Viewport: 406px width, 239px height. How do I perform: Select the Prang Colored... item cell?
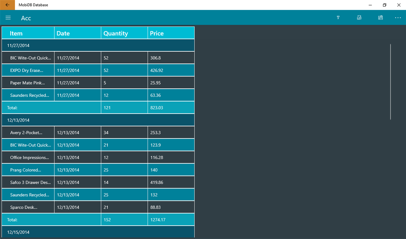[x=28, y=170]
